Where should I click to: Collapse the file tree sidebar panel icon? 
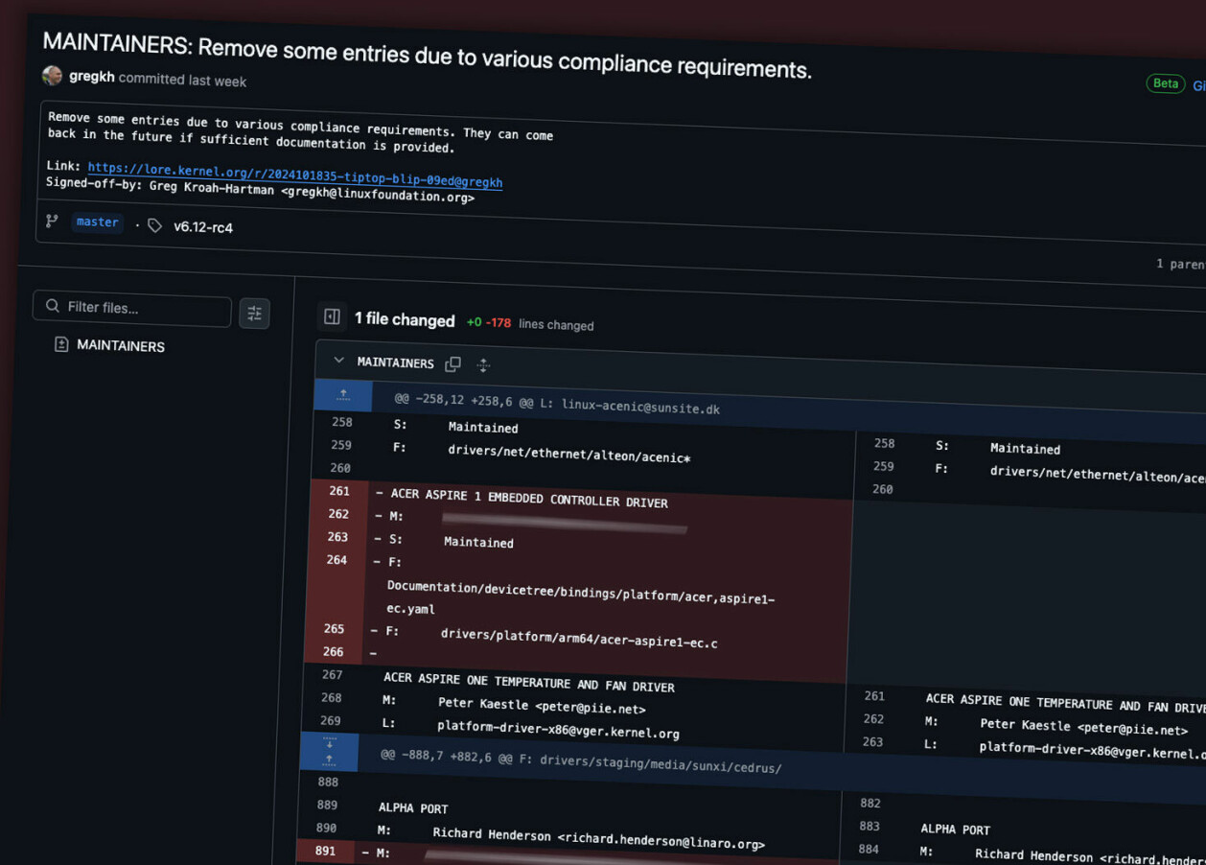coord(332,316)
